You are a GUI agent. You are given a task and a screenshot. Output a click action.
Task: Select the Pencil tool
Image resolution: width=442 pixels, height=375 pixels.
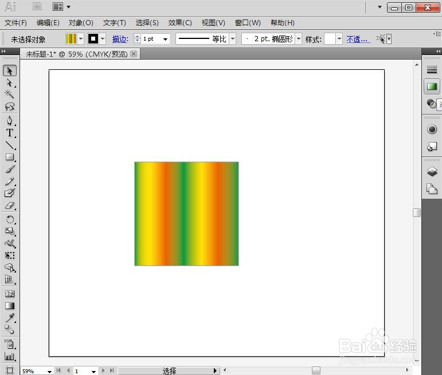coord(10,181)
